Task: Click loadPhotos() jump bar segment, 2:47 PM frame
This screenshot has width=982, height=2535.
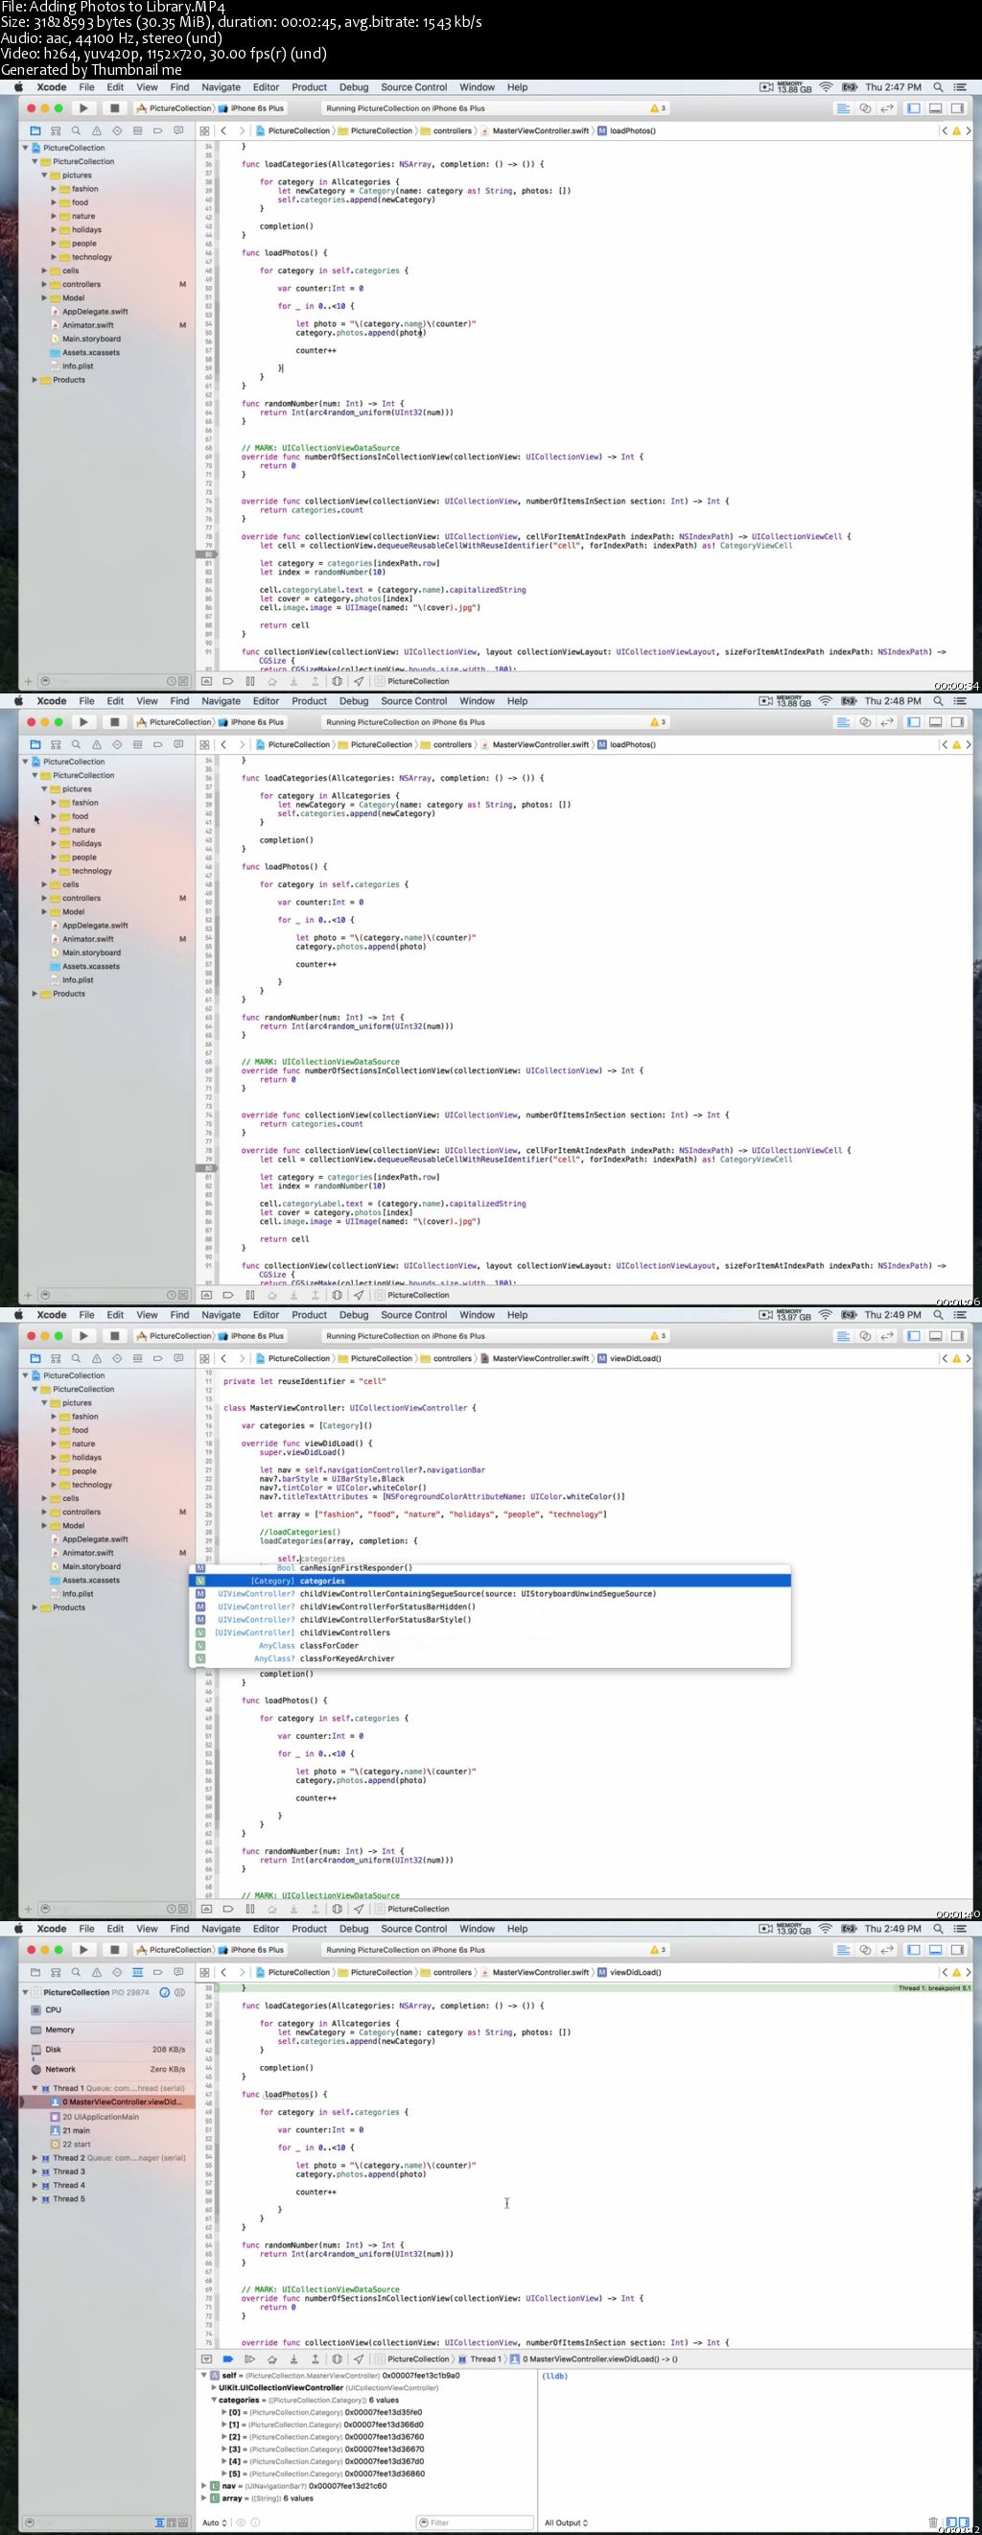Action: (x=627, y=130)
